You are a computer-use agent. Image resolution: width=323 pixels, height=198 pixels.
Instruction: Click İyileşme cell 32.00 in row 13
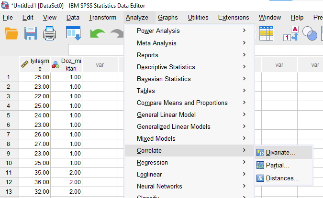(x=35, y=192)
